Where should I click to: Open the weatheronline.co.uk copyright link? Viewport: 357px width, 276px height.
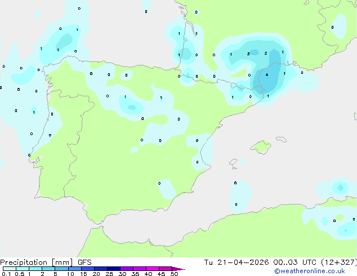click(x=309, y=271)
